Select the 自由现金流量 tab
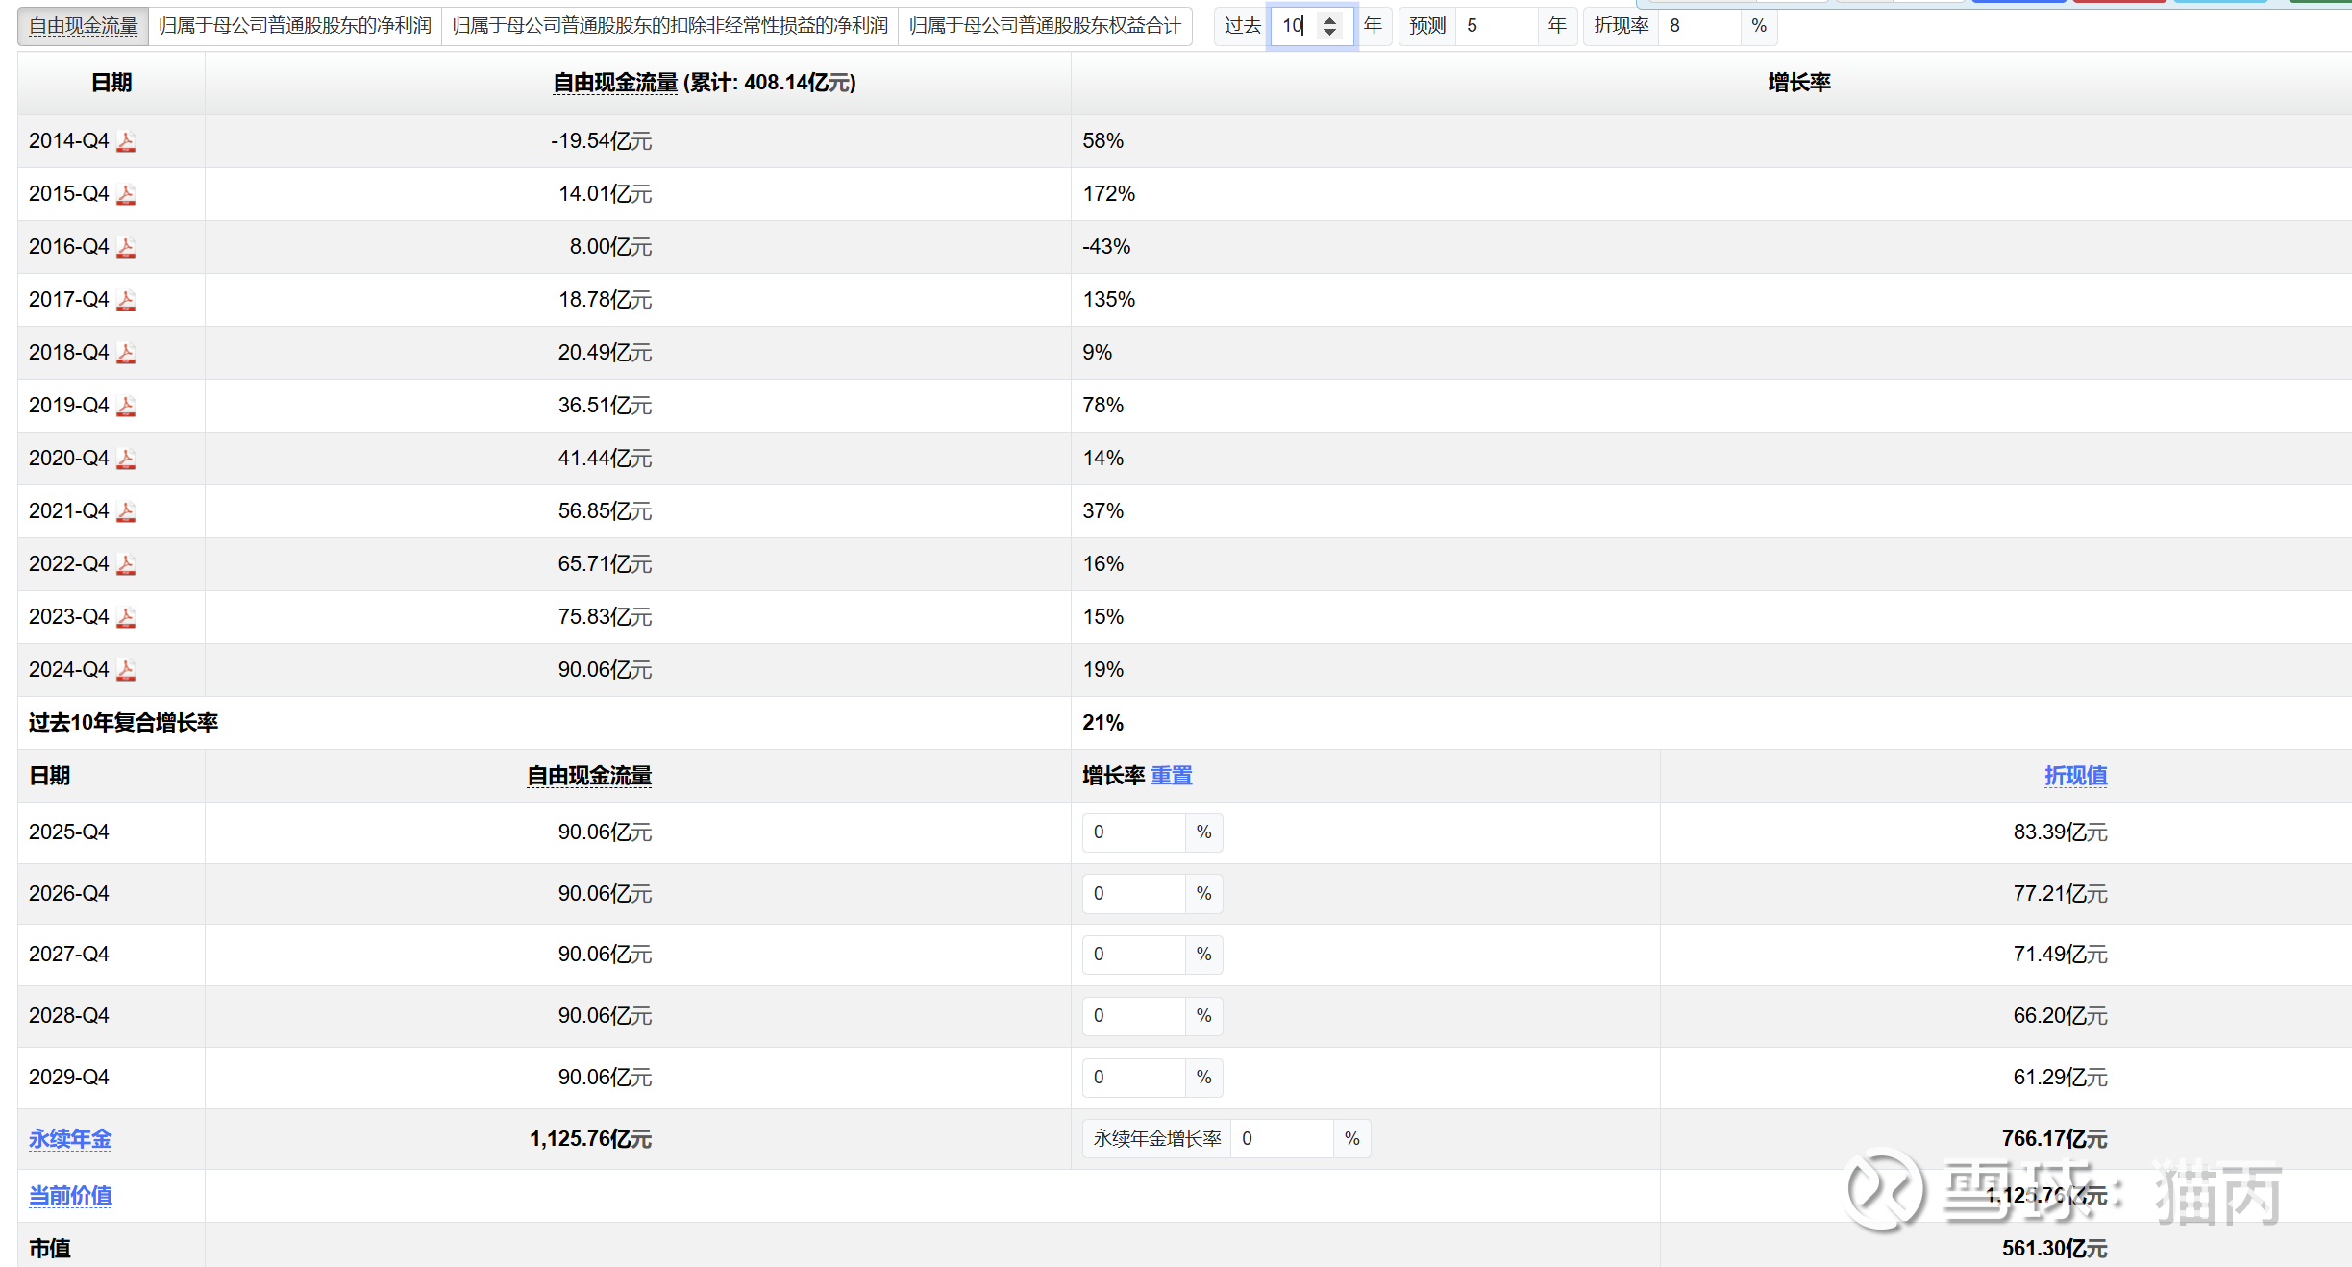Image resolution: width=2352 pixels, height=1267 pixels. [x=84, y=26]
